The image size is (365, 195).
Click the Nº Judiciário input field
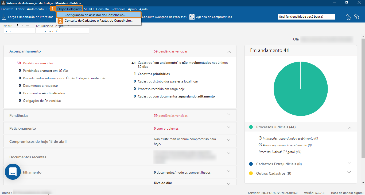(62, 31)
